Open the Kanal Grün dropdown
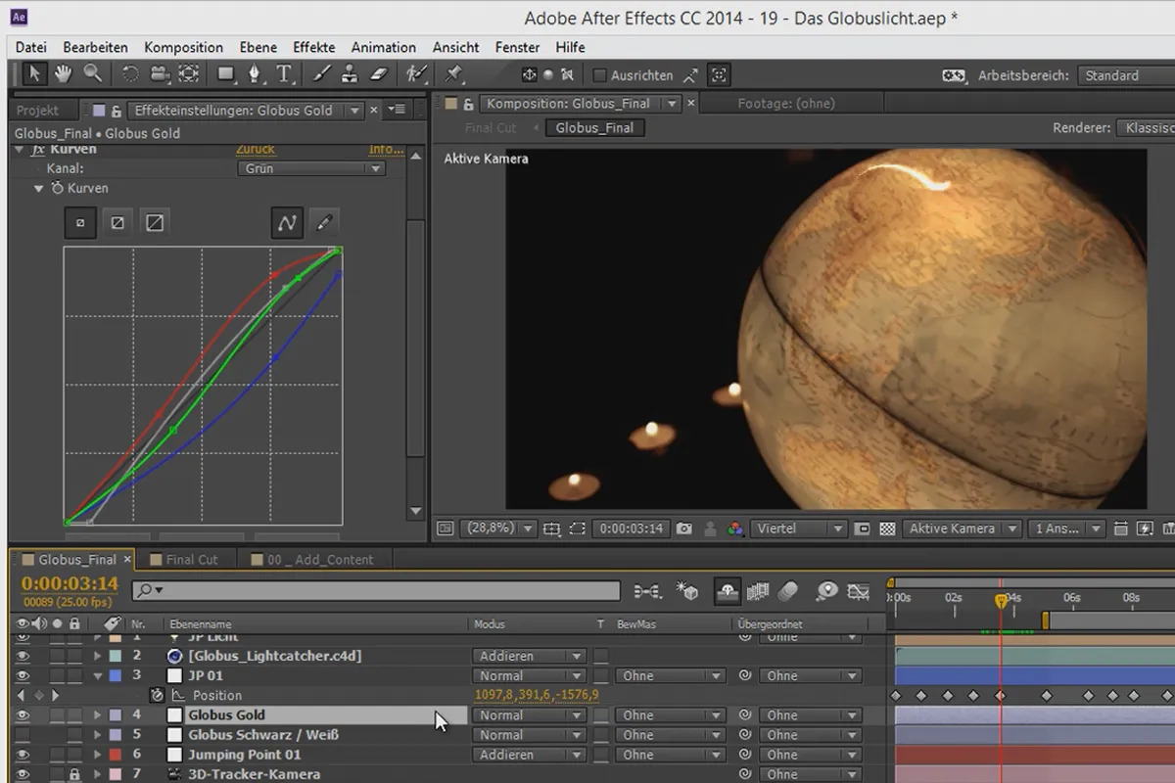The image size is (1175, 783). [310, 168]
